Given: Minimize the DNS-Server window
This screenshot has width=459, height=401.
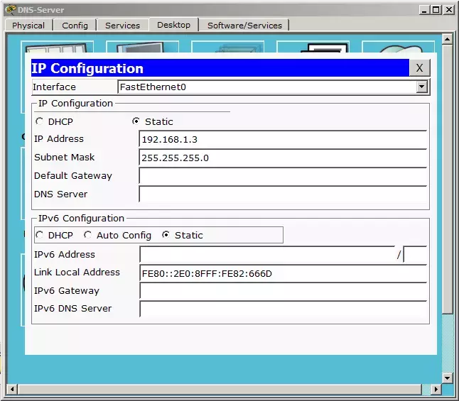Looking at the screenshot, I should [424, 10].
